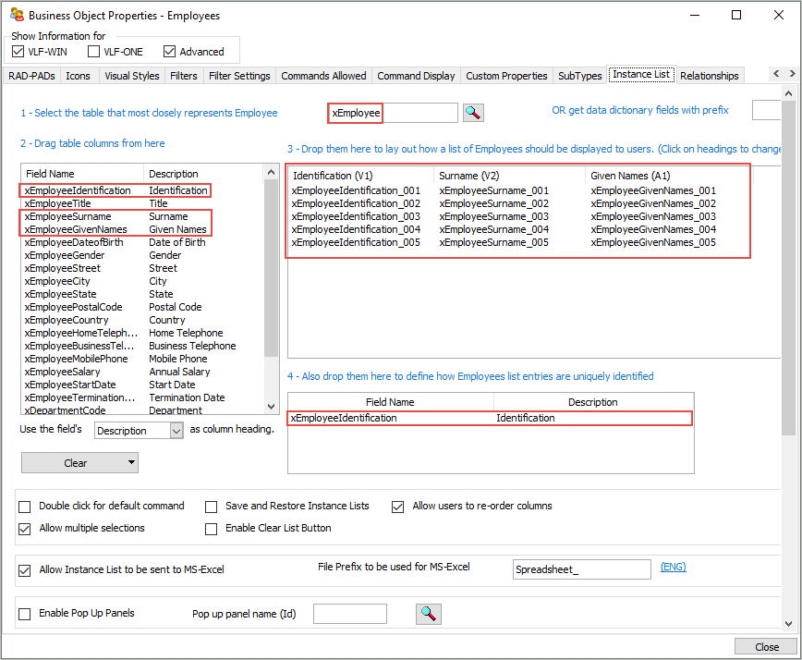Screen dimensions: 802x660
Task: Select the Instance List tab
Action: (x=641, y=74)
